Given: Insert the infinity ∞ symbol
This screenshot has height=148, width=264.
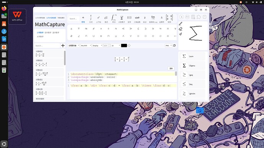Looking at the screenshot, I should pyautogui.click(x=86, y=29).
